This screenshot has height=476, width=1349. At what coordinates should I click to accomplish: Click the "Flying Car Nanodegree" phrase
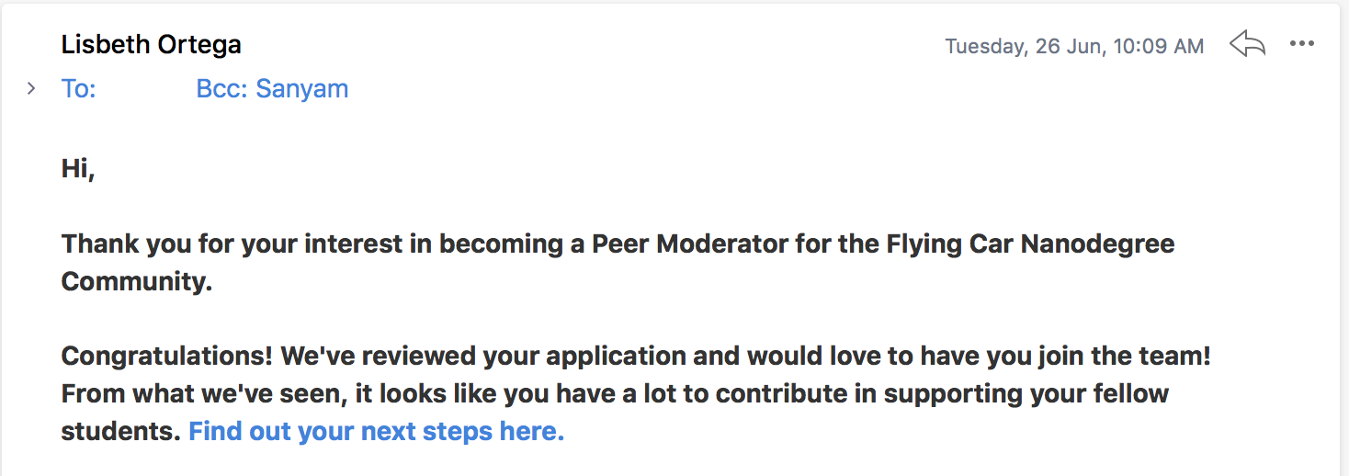click(x=1030, y=244)
